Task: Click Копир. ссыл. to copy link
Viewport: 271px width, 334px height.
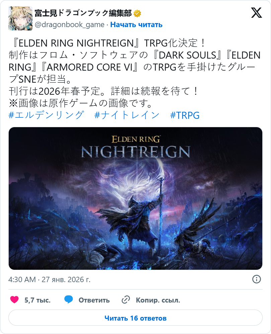Action: [158, 300]
